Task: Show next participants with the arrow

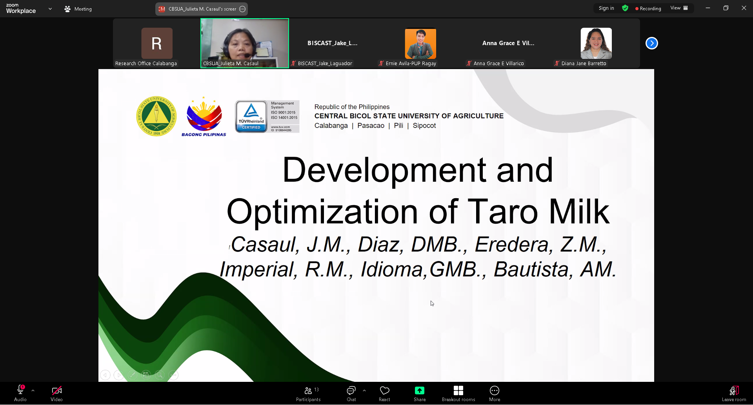Action: coord(651,43)
